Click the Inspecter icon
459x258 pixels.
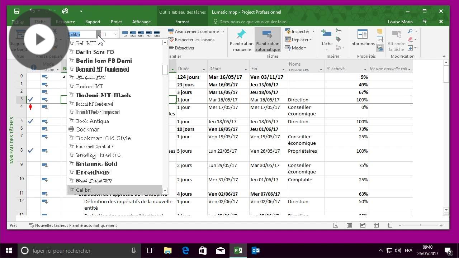pos(289,31)
